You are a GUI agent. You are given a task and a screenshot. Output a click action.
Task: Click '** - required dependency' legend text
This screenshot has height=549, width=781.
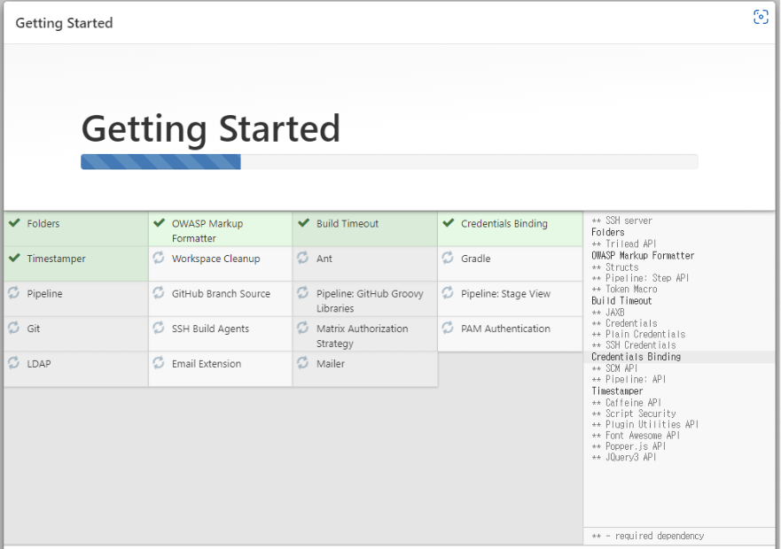pos(647,536)
